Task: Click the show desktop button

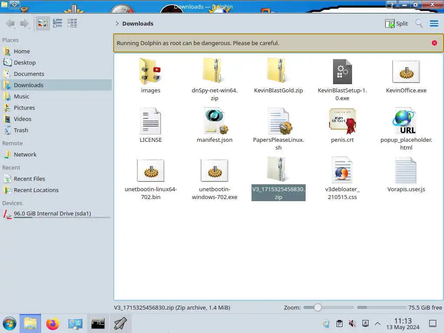Action: [x=433, y=323]
